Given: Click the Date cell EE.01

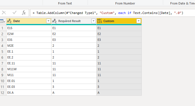Looking at the screenshot, I should [29, 81].
